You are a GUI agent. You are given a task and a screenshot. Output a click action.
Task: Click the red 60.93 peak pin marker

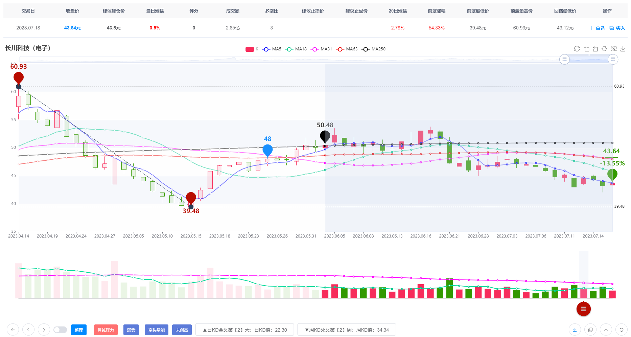pyautogui.click(x=19, y=78)
